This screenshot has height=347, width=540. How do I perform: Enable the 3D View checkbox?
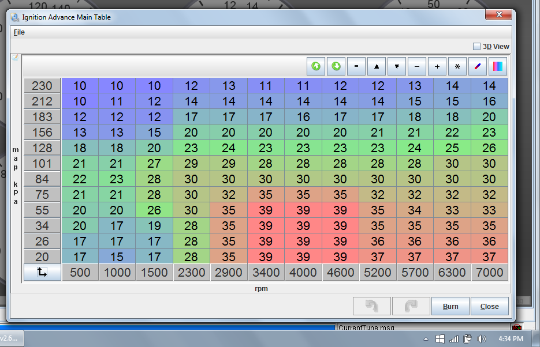tap(477, 47)
